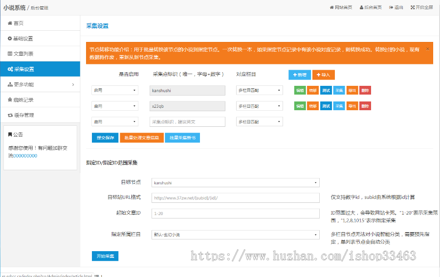Image resolution: width=440 pixels, height=277 pixels.
Task: Click orange 转移 button for kanshushi
Action: (x=313, y=90)
